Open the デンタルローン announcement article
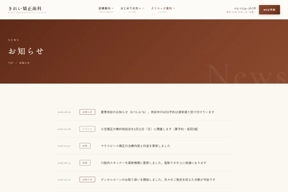288x192 pixels. pyautogui.click(x=158, y=180)
